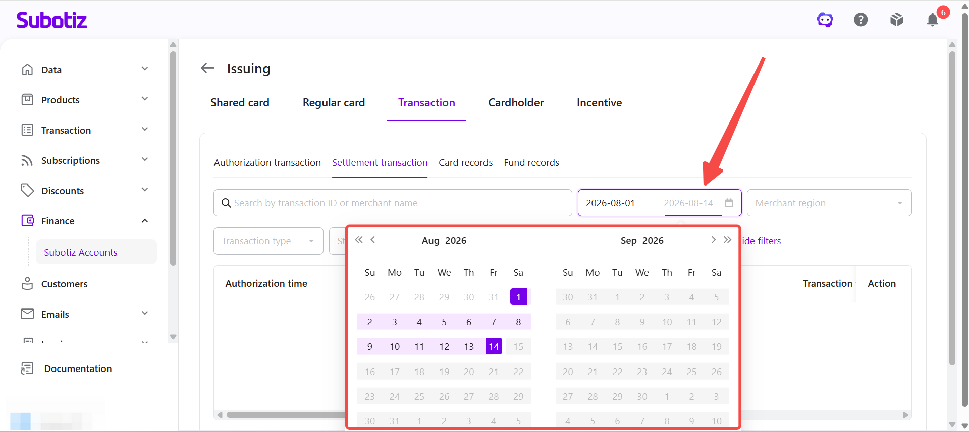
Task: Go to next year in calendar
Action: pos(727,240)
